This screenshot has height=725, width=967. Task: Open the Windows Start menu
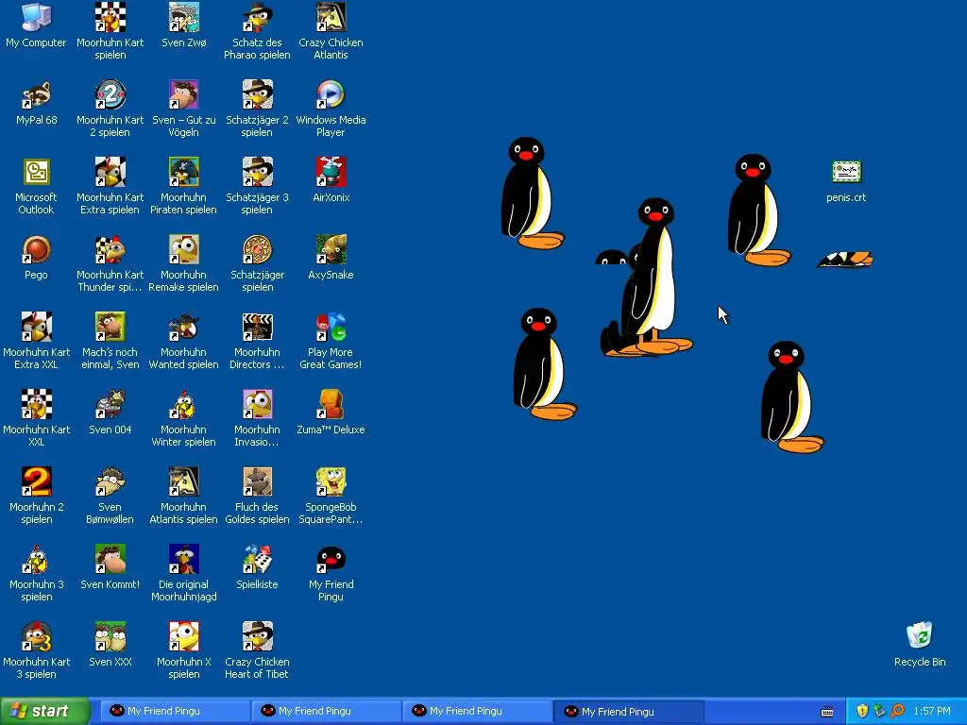point(44,711)
